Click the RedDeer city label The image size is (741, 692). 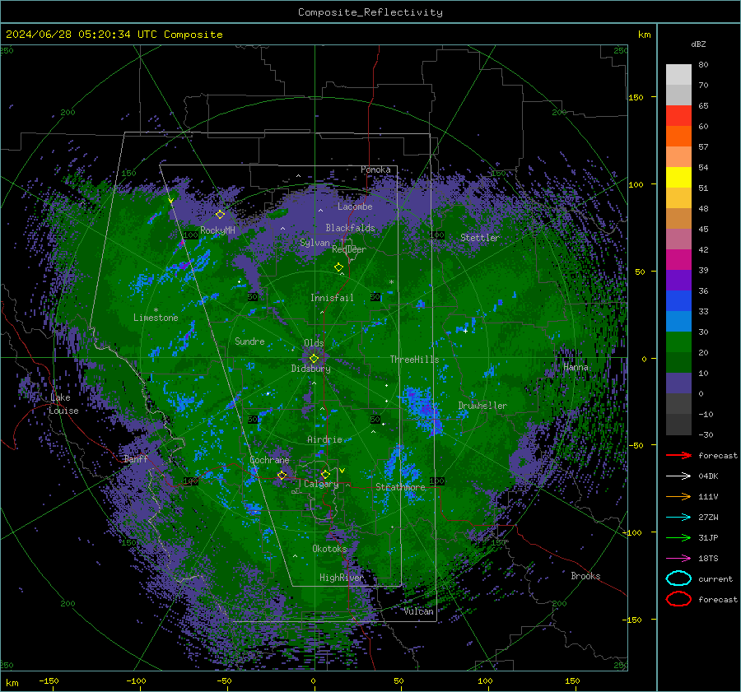pyautogui.click(x=349, y=249)
